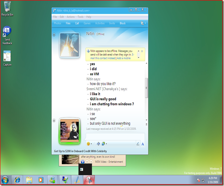Click the background/pack selection icon in message toolbar
224x186 pixels.
(x=103, y=144)
